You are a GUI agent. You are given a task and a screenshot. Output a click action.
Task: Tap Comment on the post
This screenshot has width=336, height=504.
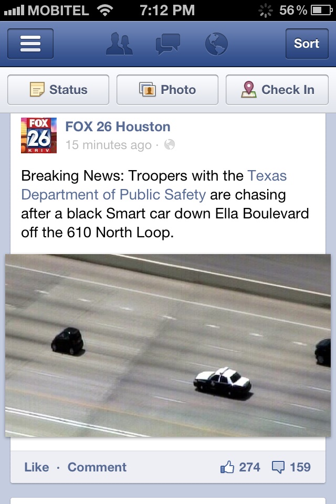(x=97, y=467)
